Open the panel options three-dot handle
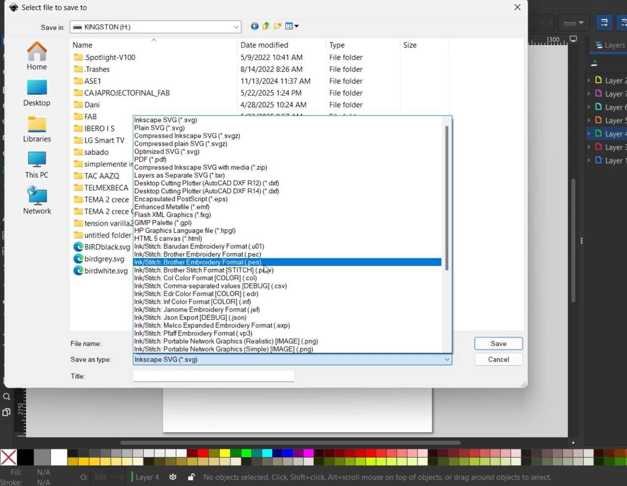Viewport: 627px width, 486px height. point(581,241)
